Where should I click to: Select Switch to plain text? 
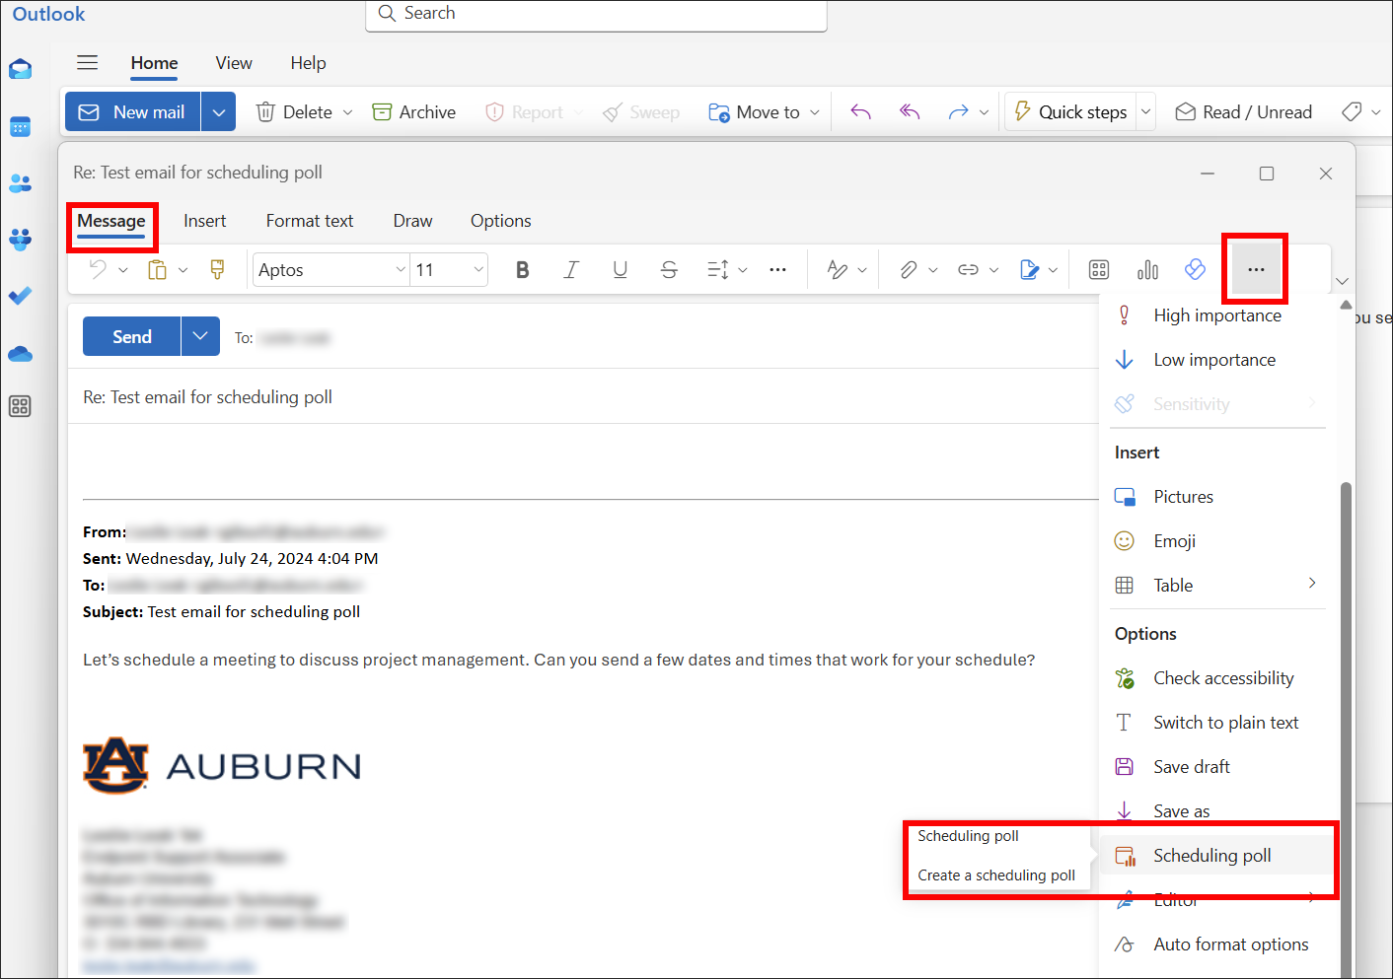click(x=1218, y=723)
